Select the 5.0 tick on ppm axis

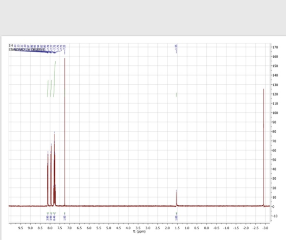108,228
